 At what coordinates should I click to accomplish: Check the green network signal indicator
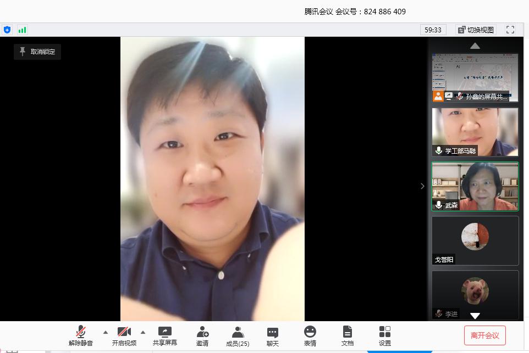pyautogui.click(x=22, y=30)
